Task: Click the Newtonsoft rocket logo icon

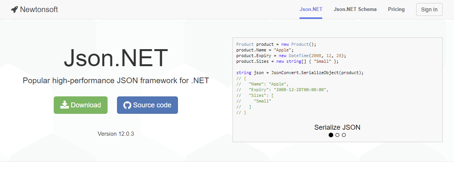Action: coord(14,9)
